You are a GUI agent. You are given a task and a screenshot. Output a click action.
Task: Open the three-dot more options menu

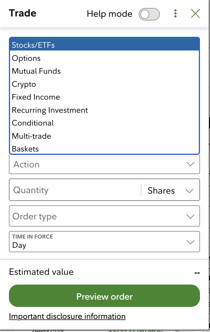point(175,14)
